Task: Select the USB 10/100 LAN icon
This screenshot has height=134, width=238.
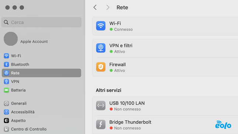Action: (101, 106)
